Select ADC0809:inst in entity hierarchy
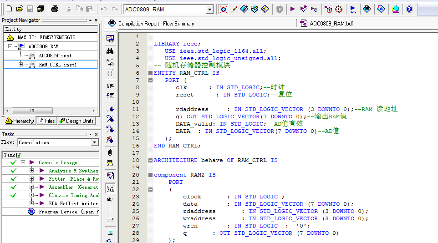The height and width of the screenshot is (243, 438). 55,56
